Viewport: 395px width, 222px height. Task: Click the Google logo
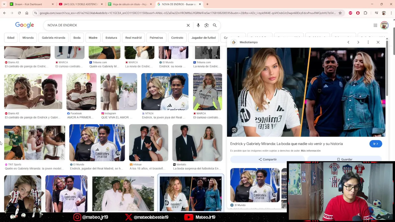click(x=25, y=25)
